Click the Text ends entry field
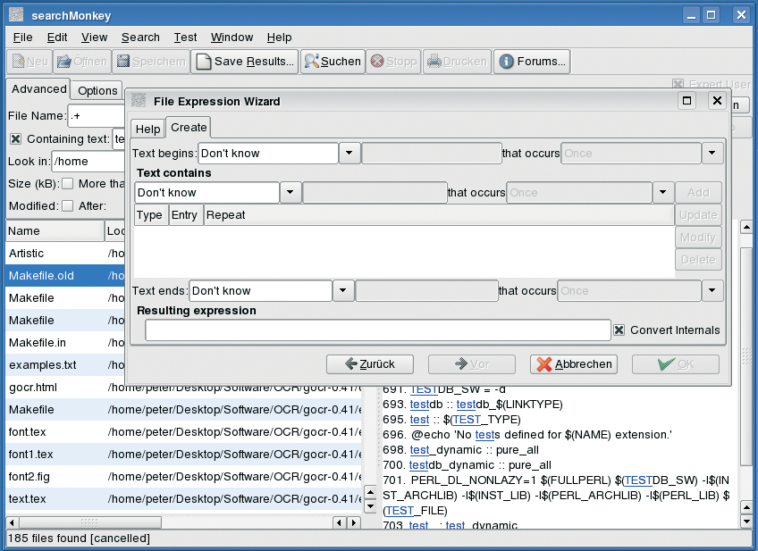The width and height of the screenshot is (758, 551). (x=427, y=291)
